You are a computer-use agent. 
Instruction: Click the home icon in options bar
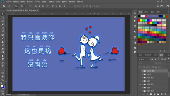[4, 6]
